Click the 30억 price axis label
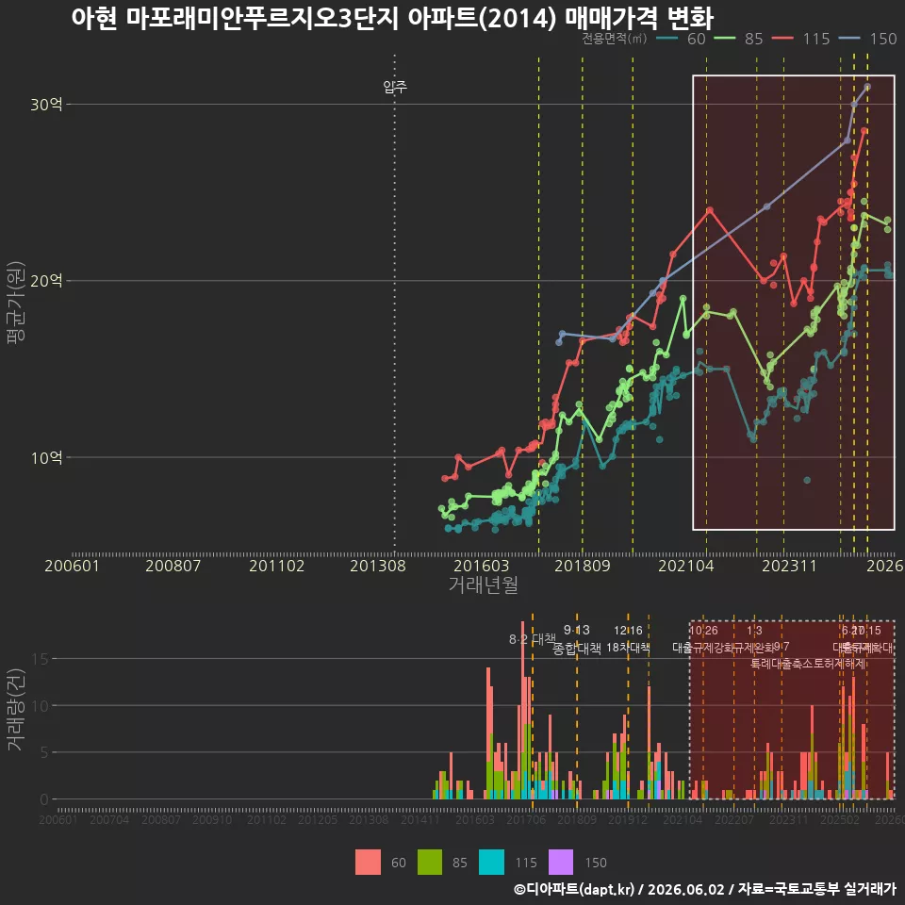This screenshot has height=905, width=905. click(x=46, y=105)
